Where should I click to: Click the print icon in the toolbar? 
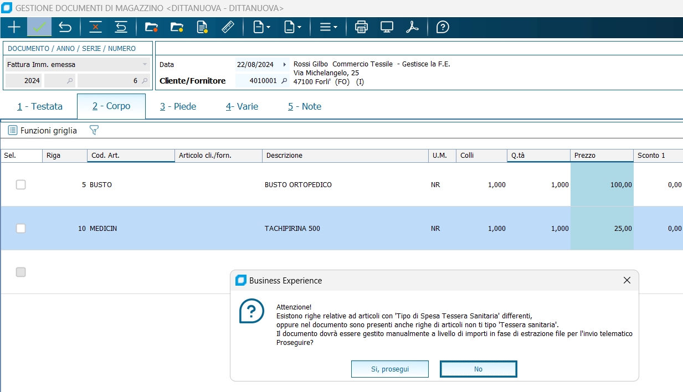[x=361, y=27]
